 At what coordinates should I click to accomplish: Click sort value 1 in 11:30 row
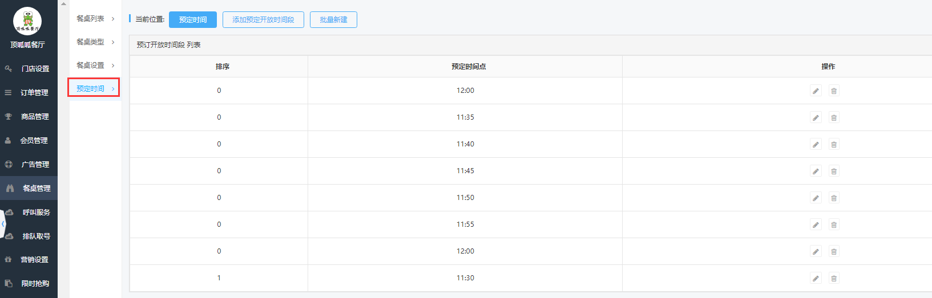219,278
